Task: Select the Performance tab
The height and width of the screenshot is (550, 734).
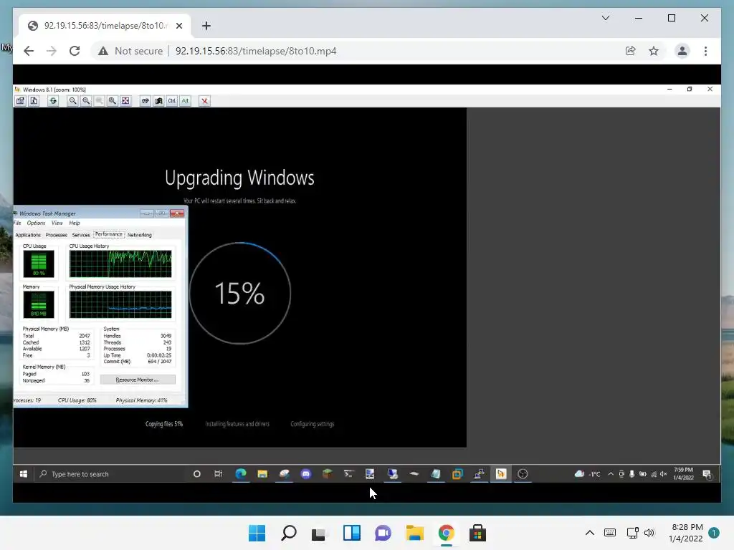Action: coord(109,234)
